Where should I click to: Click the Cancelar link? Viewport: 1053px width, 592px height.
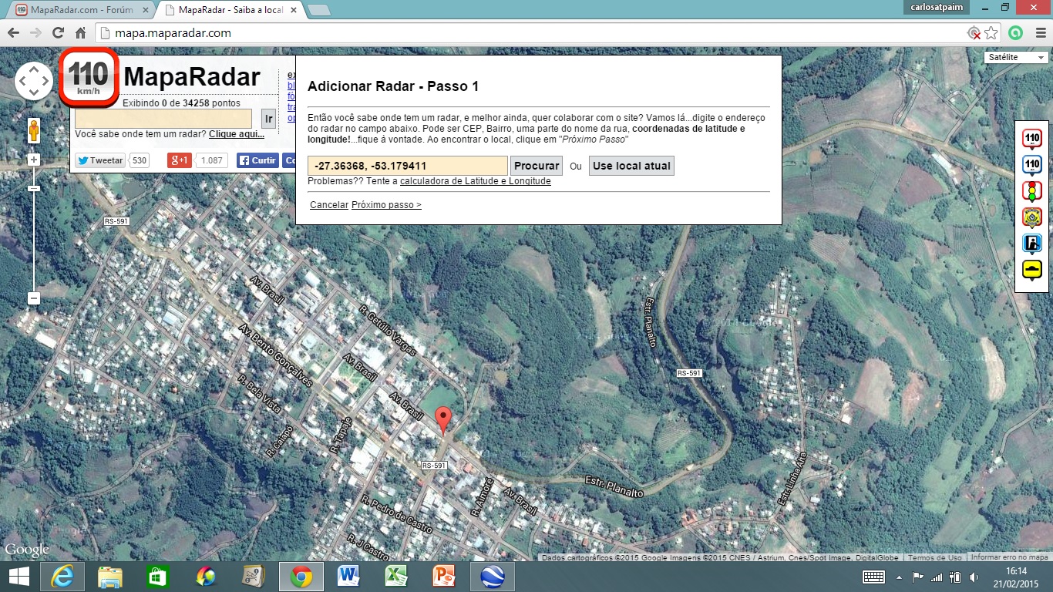click(329, 205)
